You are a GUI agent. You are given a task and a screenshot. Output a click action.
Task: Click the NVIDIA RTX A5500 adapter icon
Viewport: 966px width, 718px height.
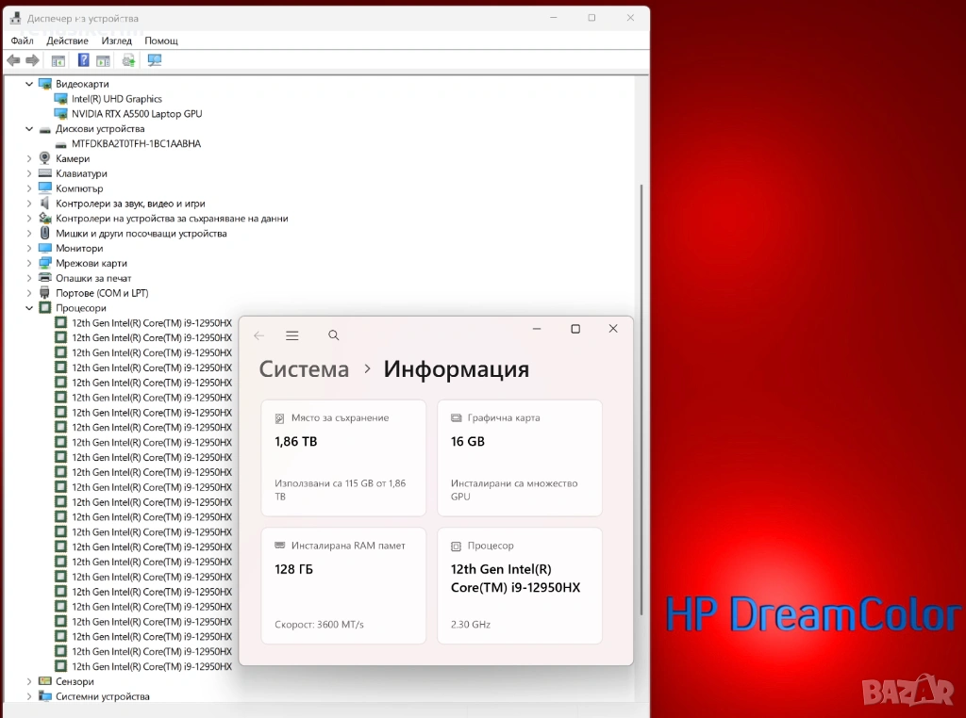[x=60, y=114]
